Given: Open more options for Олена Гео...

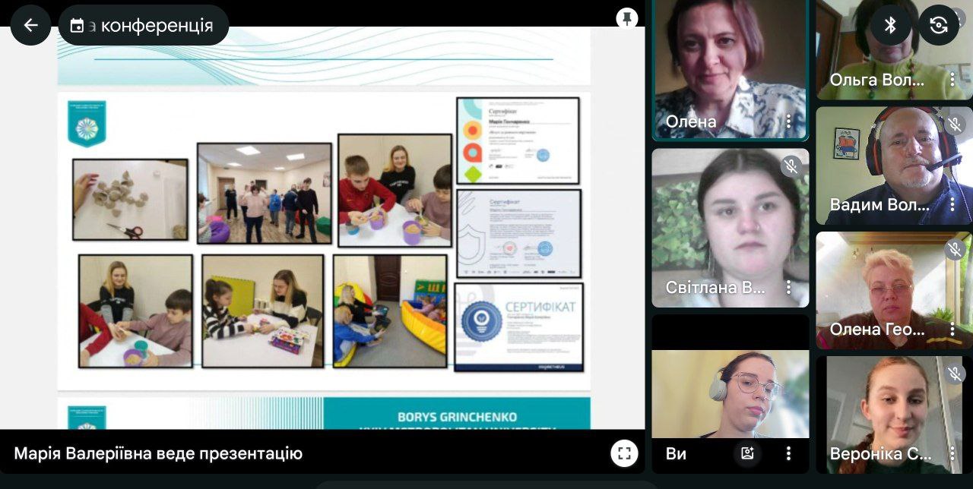Looking at the screenshot, I should pyautogui.click(x=951, y=330).
